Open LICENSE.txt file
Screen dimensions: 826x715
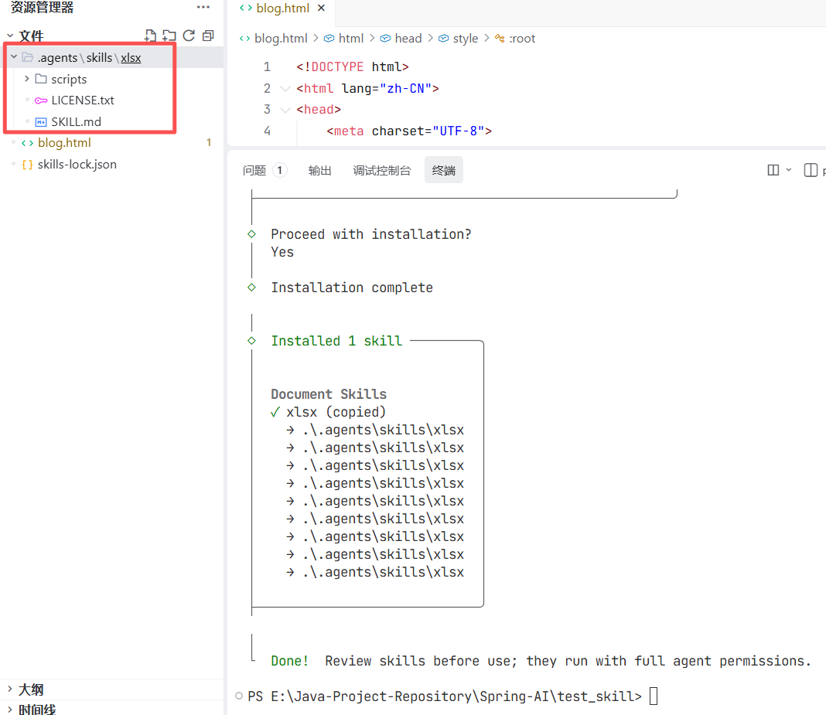(82, 100)
